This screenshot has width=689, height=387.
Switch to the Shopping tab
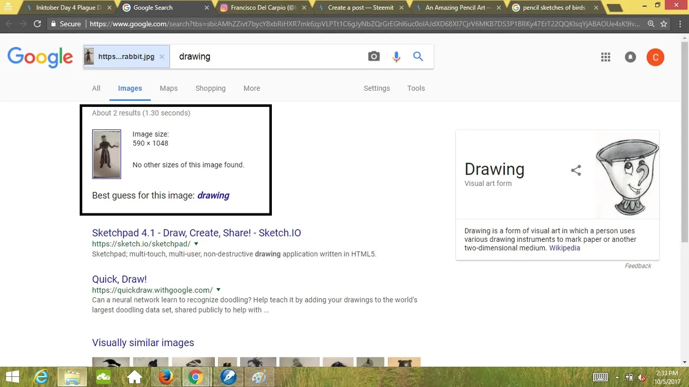210,88
